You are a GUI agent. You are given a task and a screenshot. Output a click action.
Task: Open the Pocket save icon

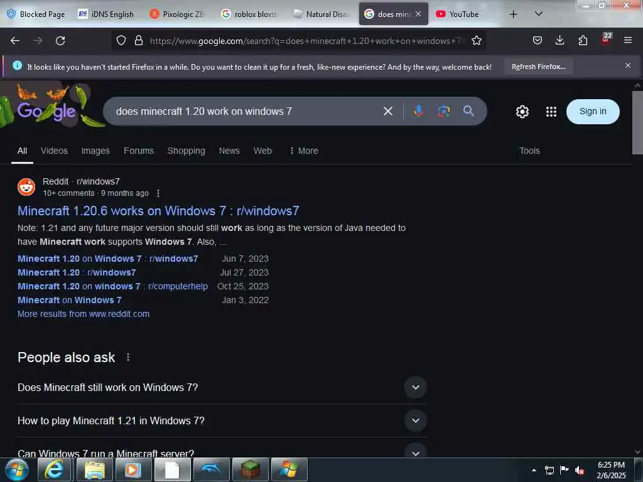coord(538,40)
